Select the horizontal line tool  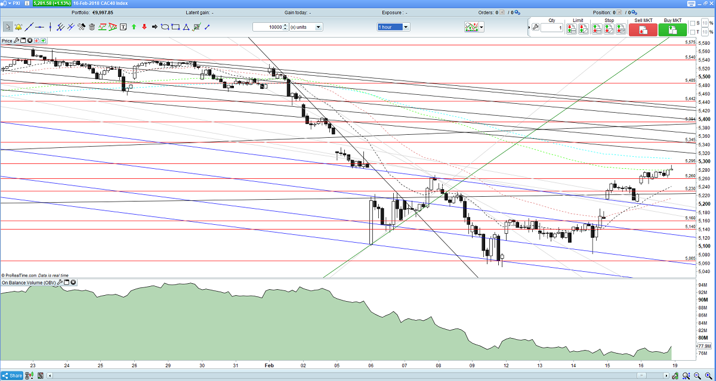point(39,27)
